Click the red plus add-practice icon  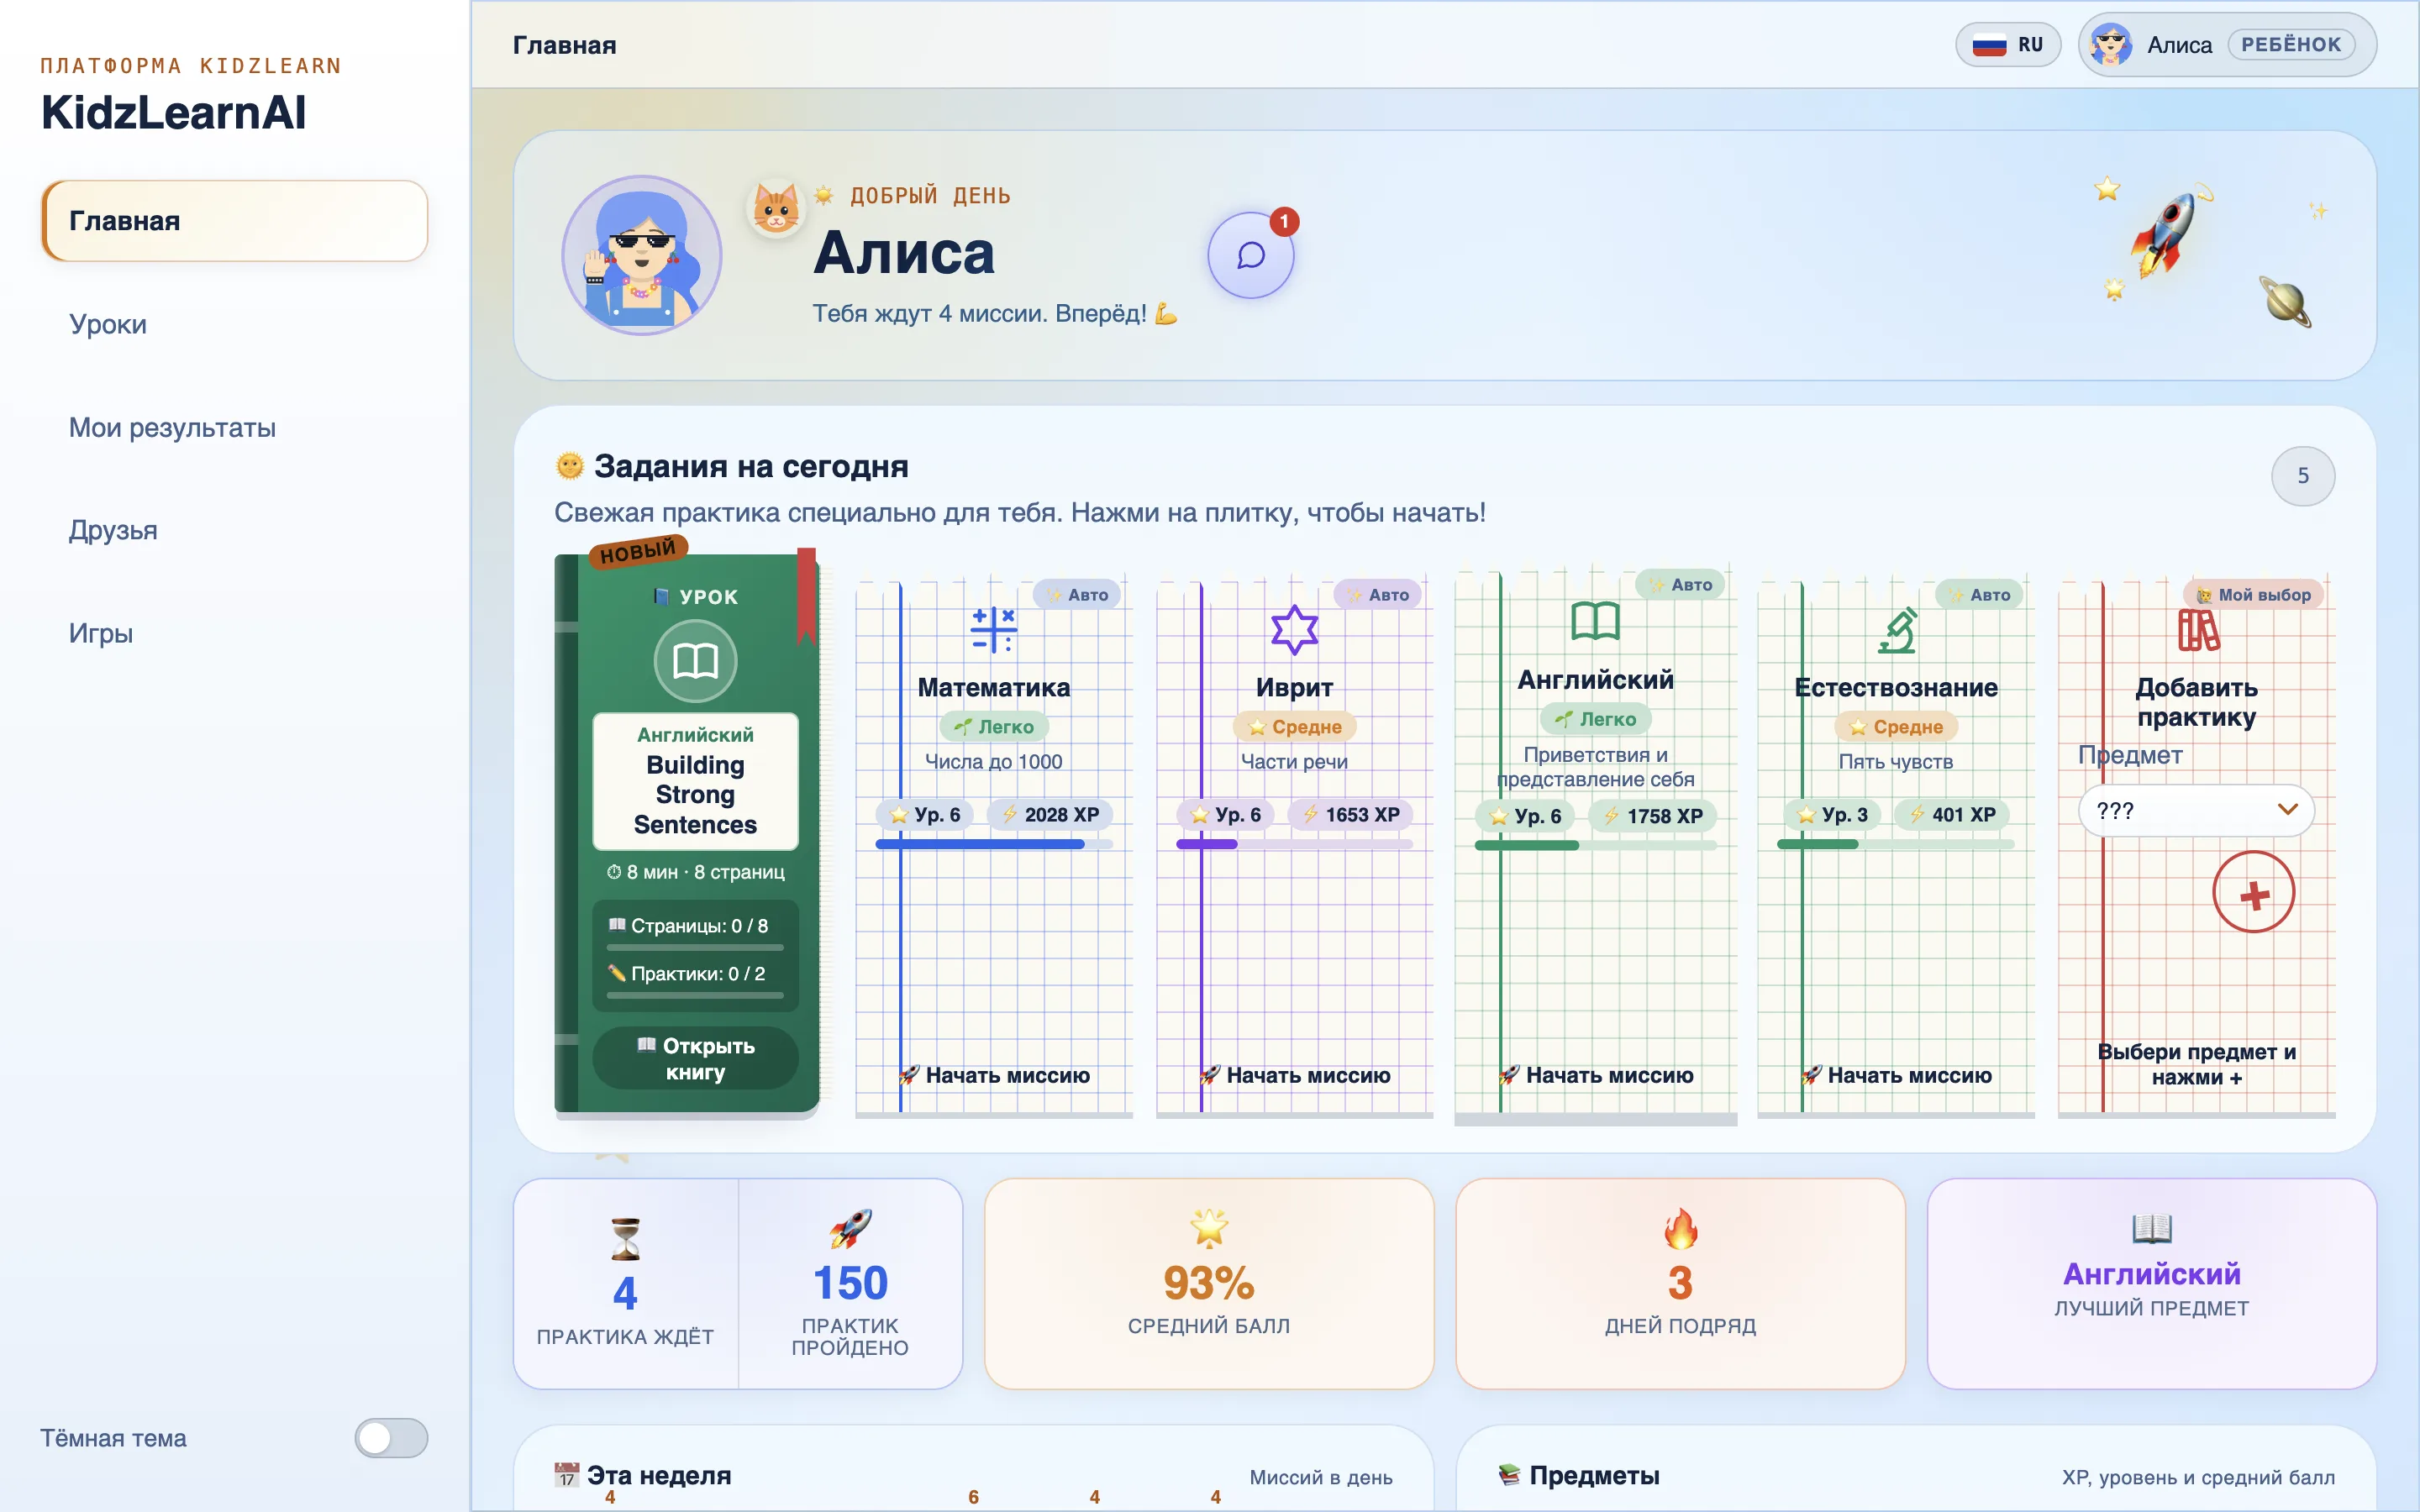tap(2253, 892)
